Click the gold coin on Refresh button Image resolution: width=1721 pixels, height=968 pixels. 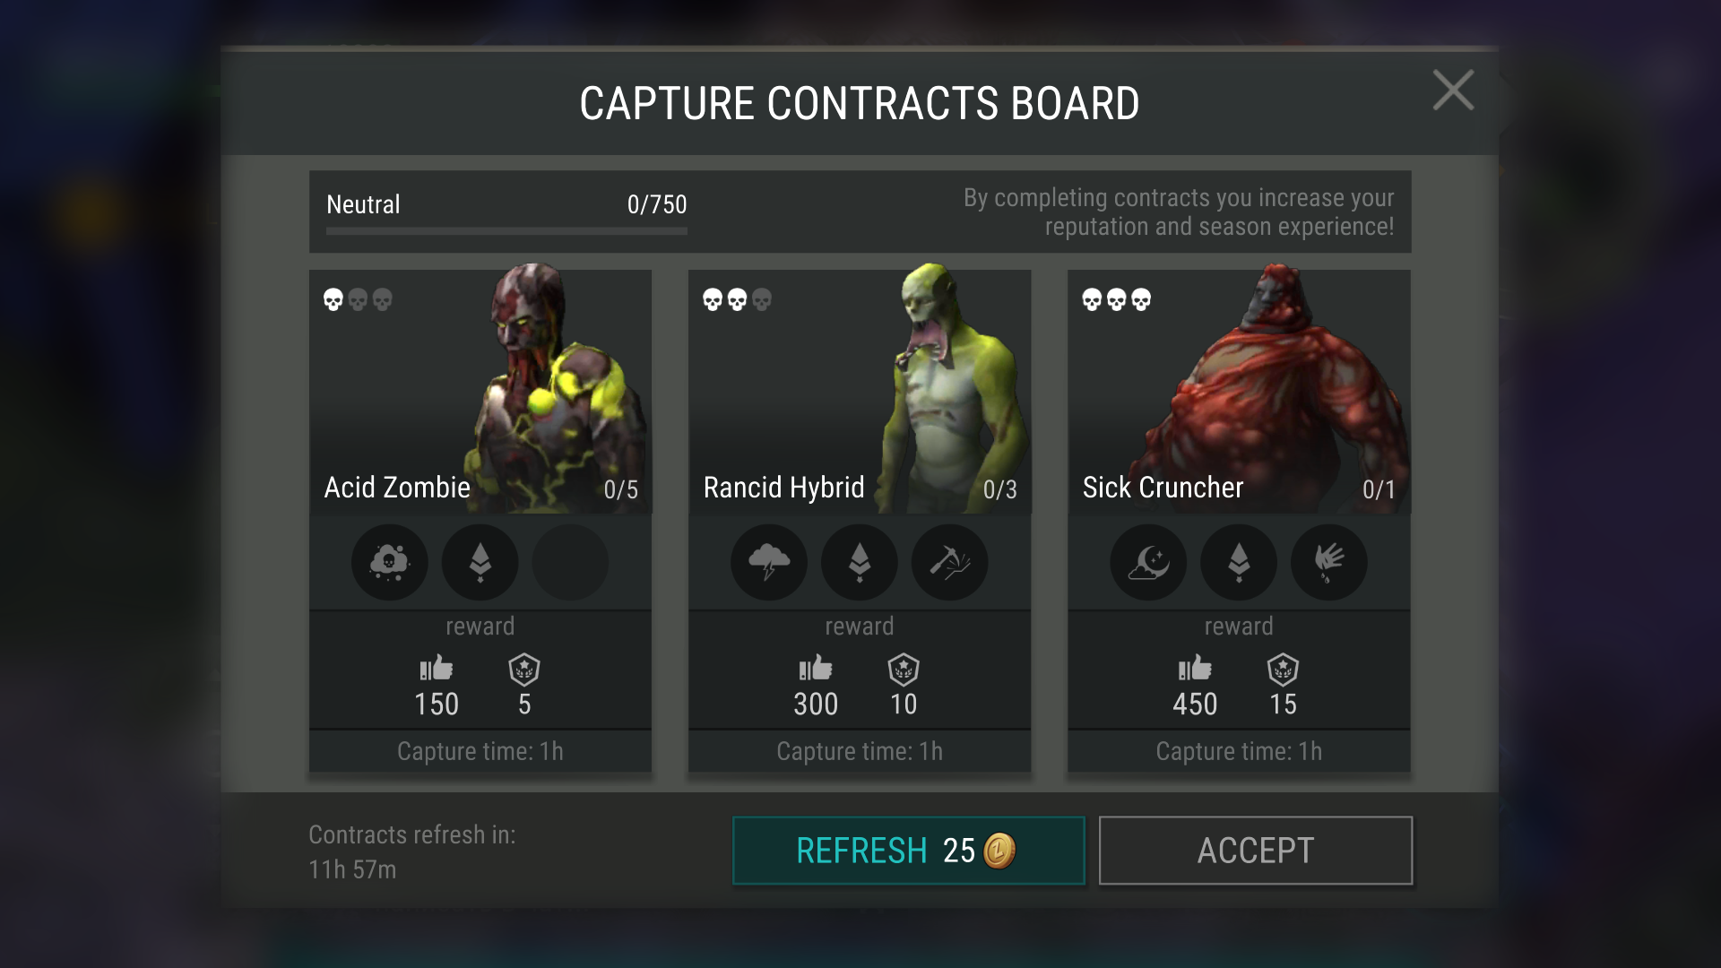pos(999,851)
